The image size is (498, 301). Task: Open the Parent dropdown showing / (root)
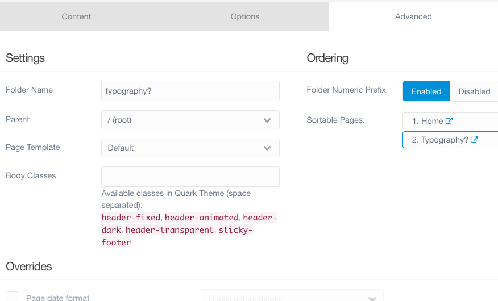(x=190, y=120)
